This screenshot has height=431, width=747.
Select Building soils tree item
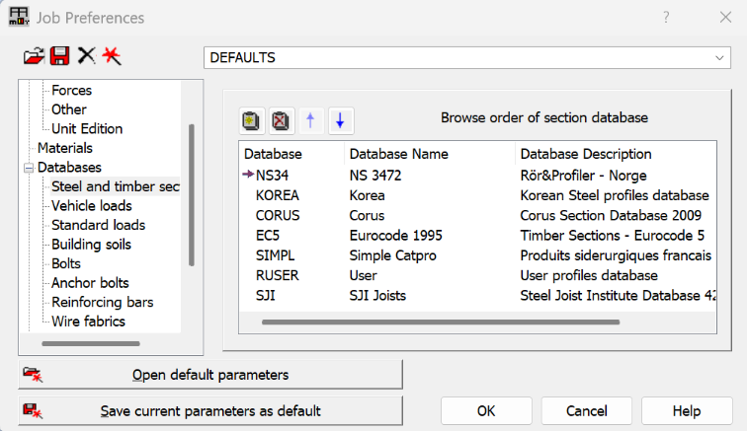tap(91, 245)
